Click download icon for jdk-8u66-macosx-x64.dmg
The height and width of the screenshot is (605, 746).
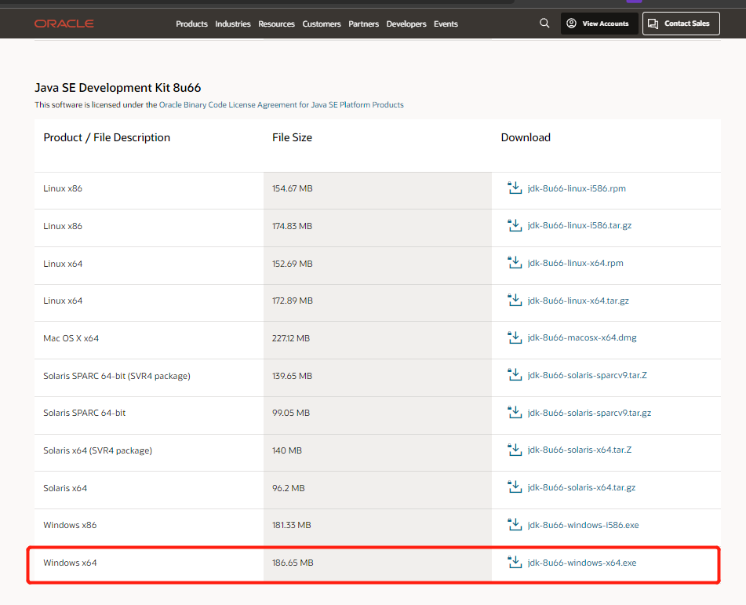(515, 338)
